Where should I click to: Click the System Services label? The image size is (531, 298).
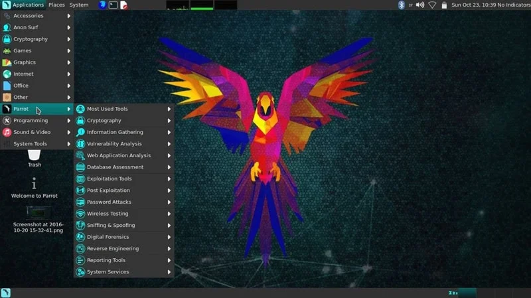tap(108, 271)
